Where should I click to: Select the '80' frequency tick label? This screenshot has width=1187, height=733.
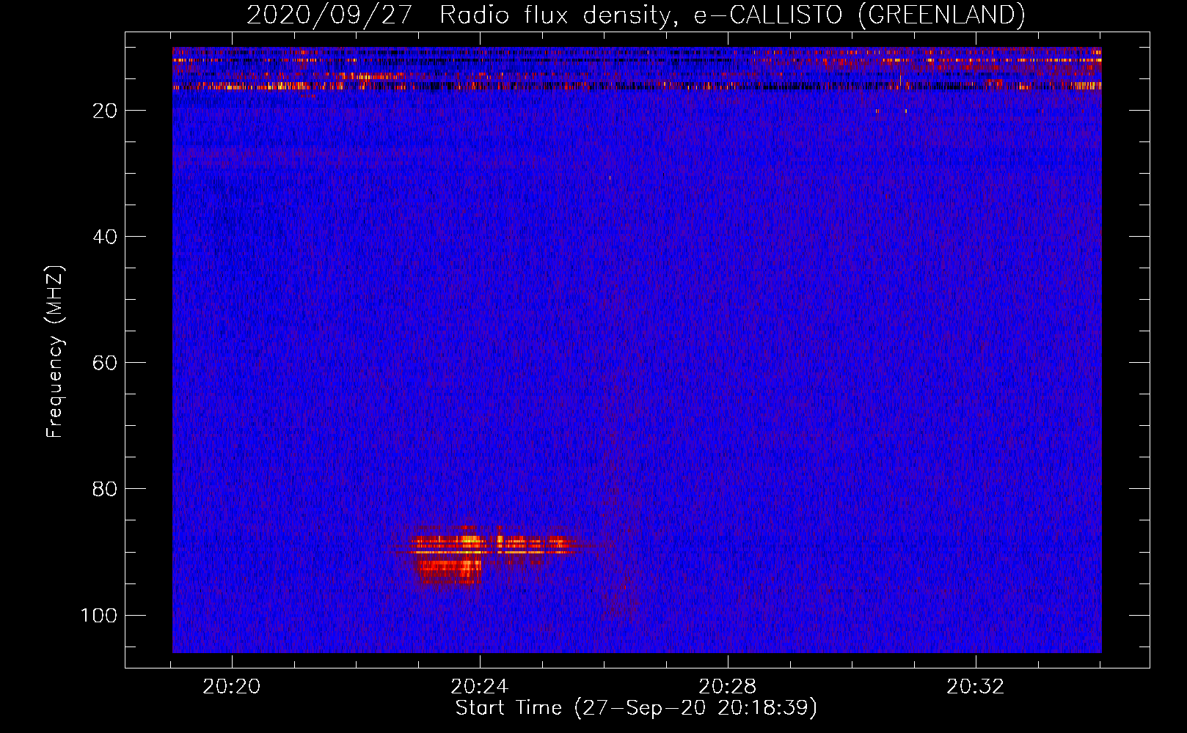coord(105,489)
